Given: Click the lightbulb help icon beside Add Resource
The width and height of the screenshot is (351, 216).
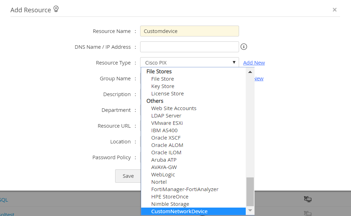Looking at the screenshot, I should tap(56, 9).
